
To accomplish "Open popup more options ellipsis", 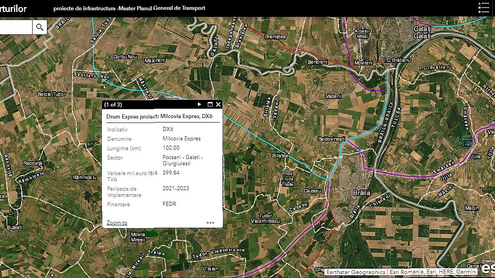I will pos(210,223).
